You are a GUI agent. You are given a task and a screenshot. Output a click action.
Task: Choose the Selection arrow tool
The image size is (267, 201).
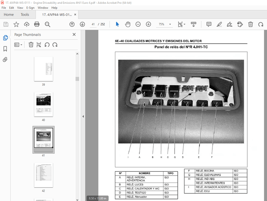(x=117, y=25)
